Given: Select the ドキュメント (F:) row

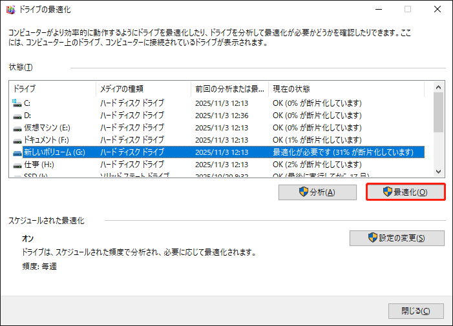Looking at the screenshot, I should click(218, 140).
